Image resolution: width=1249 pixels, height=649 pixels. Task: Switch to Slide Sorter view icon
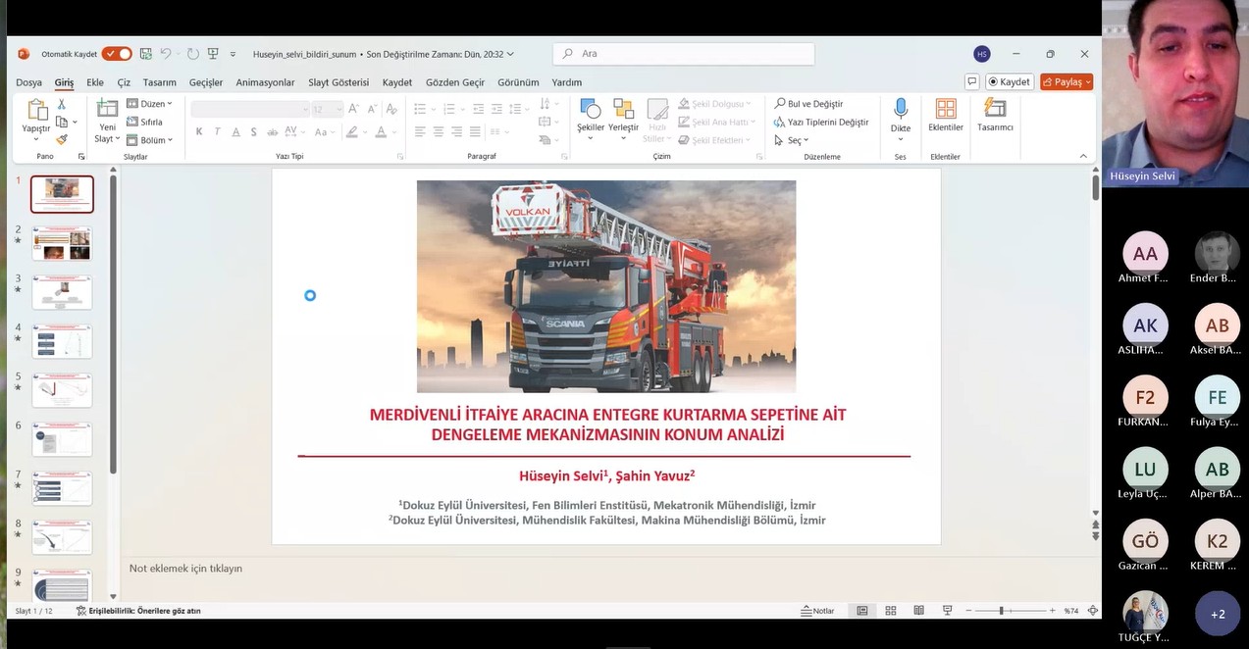point(891,611)
